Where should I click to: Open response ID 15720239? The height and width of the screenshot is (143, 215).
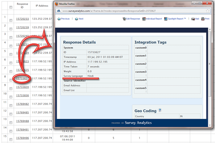pyautogui.click(x=22, y=27)
